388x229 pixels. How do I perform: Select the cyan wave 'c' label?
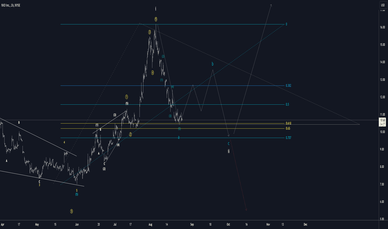229,144
